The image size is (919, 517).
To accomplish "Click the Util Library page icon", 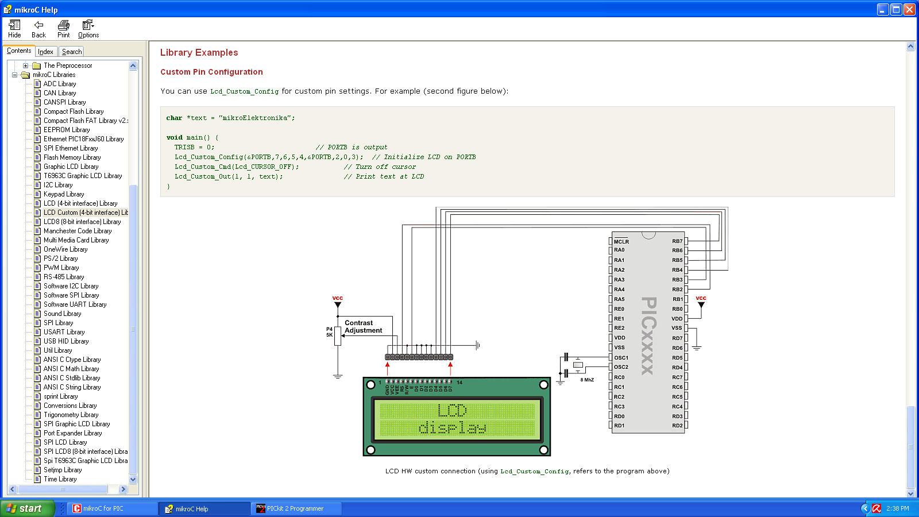I will (x=37, y=350).
